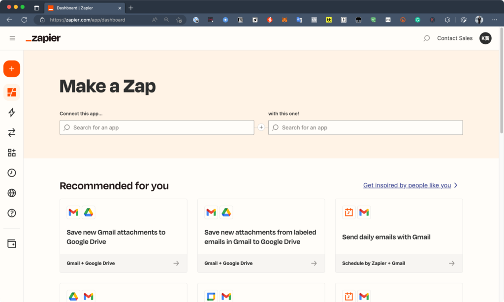Click the page vertical scrollbar
Viewport: 504px width, 302px height.
(x=502, y=80)
